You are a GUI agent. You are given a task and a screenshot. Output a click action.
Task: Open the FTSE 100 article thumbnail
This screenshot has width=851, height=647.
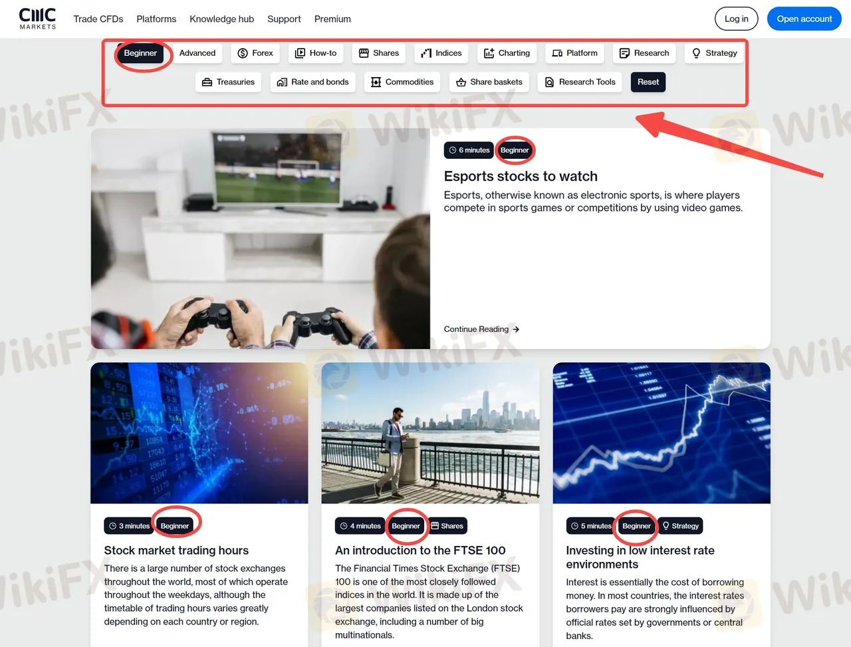pos(430,433)
